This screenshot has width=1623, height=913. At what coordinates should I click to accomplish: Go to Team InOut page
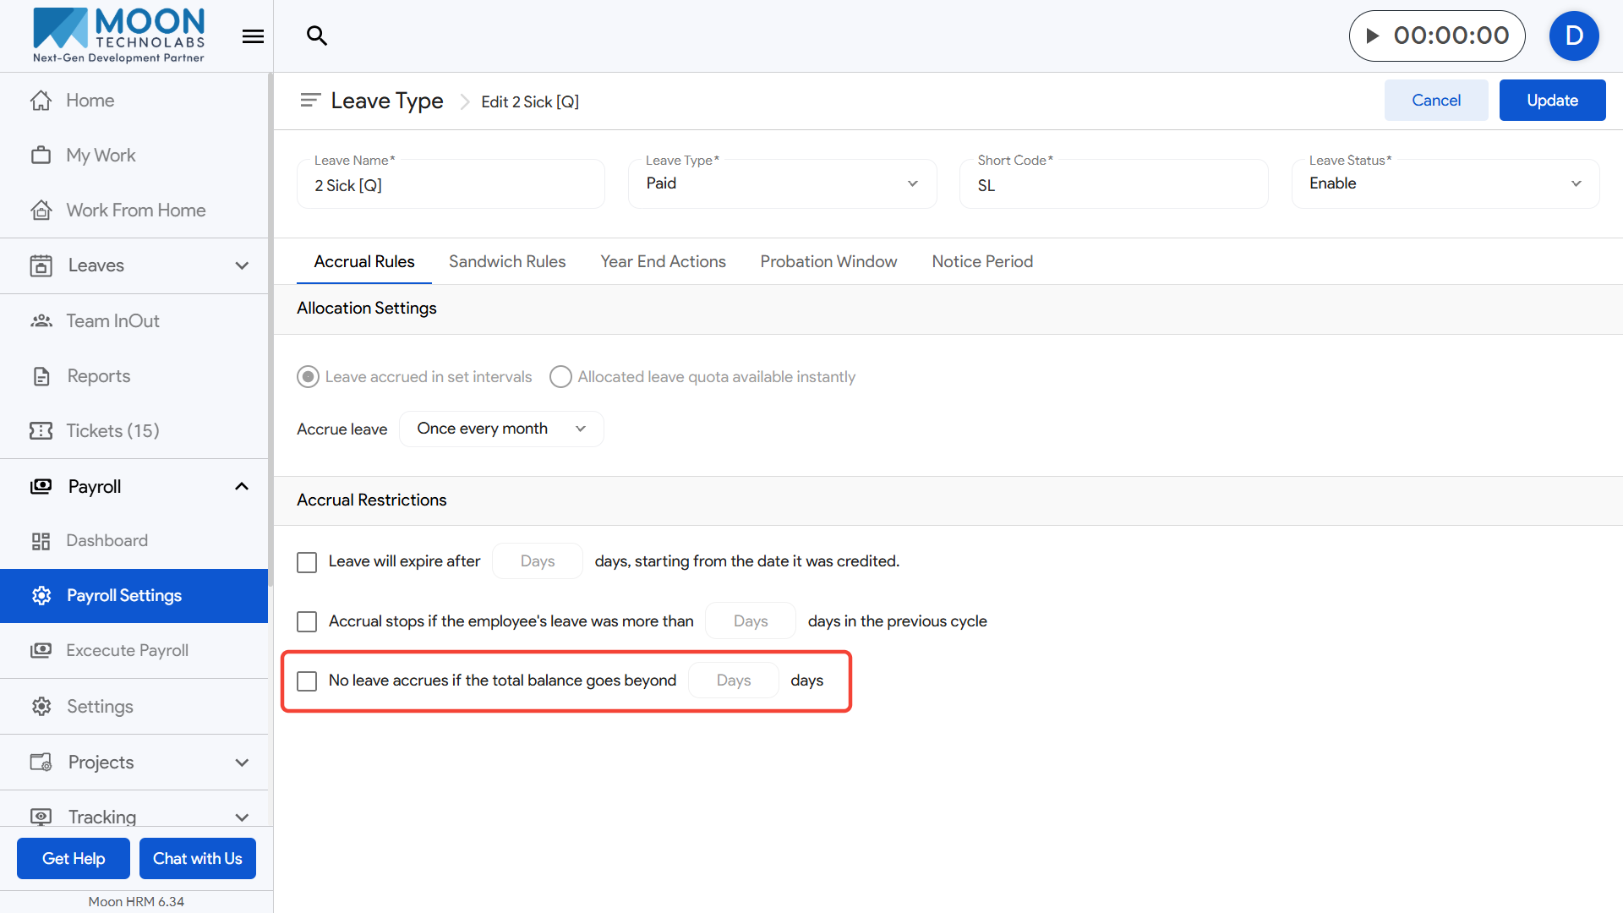coord(112,320)
